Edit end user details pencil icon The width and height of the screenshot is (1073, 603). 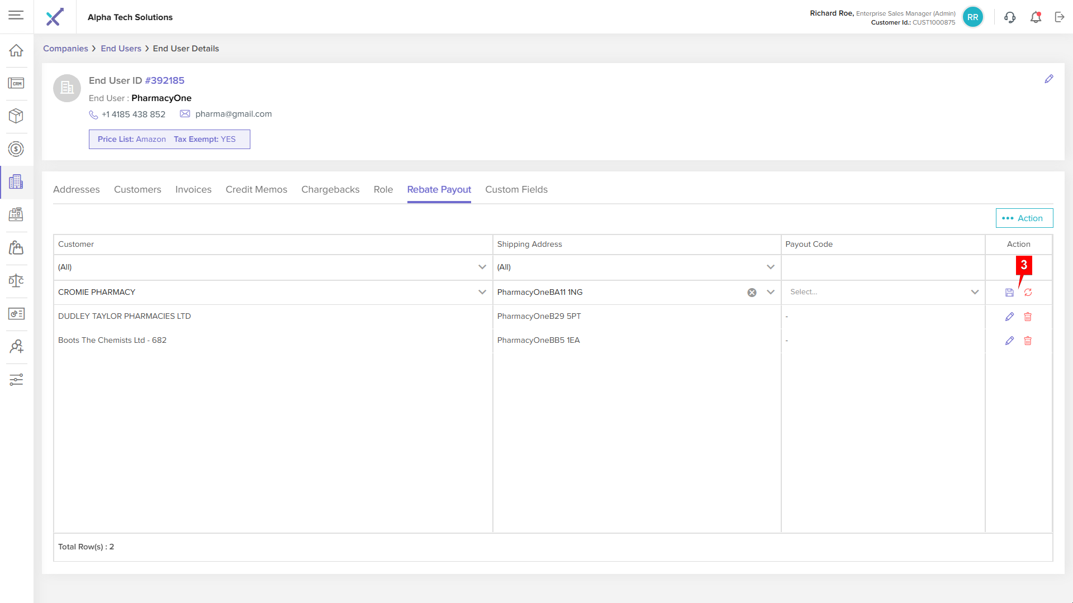coord(1049,79)
